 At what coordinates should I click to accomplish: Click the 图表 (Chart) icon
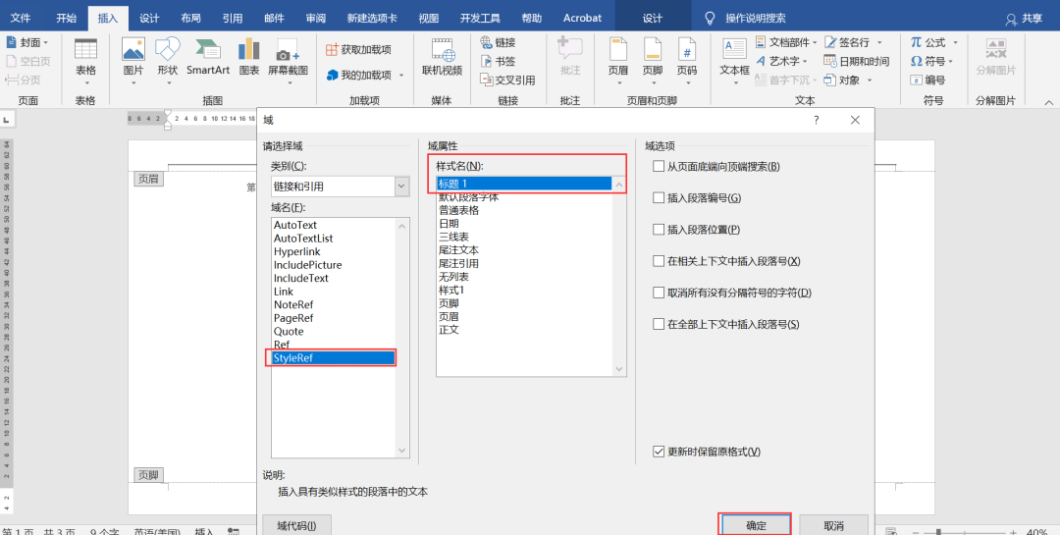point(249,55)
